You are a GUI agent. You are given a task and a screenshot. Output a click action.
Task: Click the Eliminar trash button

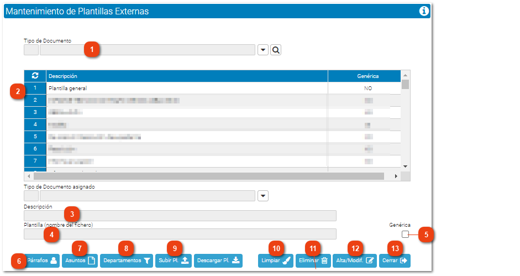(313, 261)
